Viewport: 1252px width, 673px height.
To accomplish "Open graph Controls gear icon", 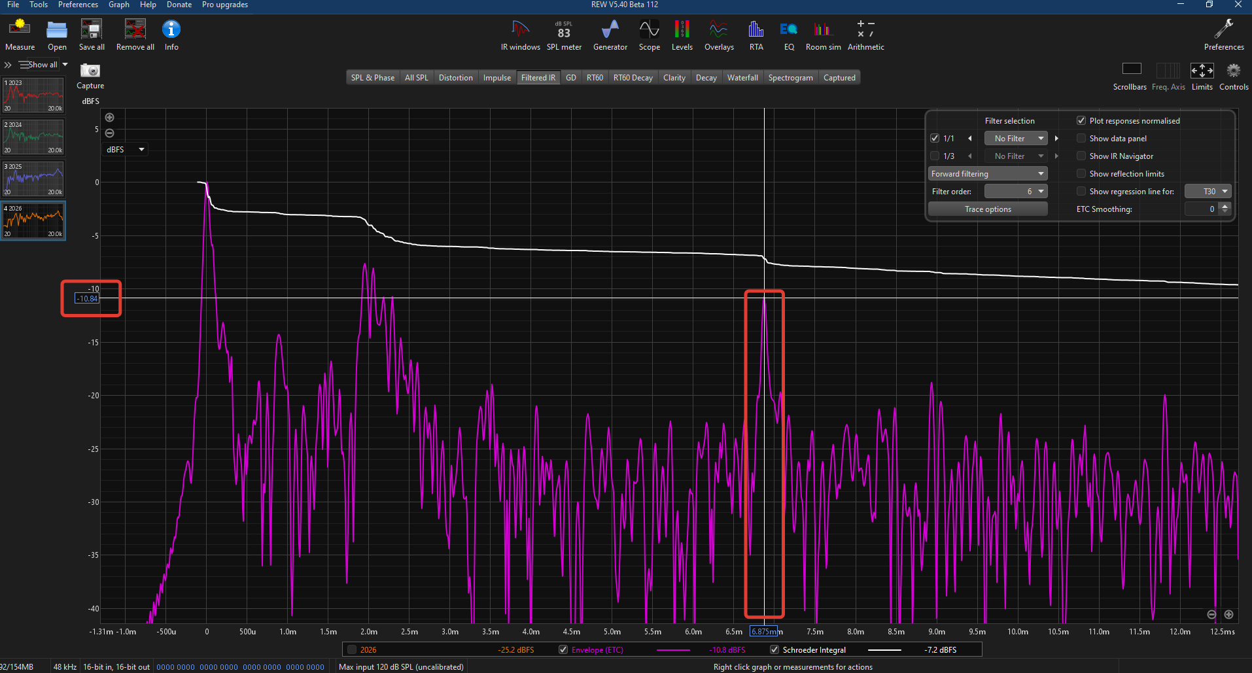I will [1233, 71].
